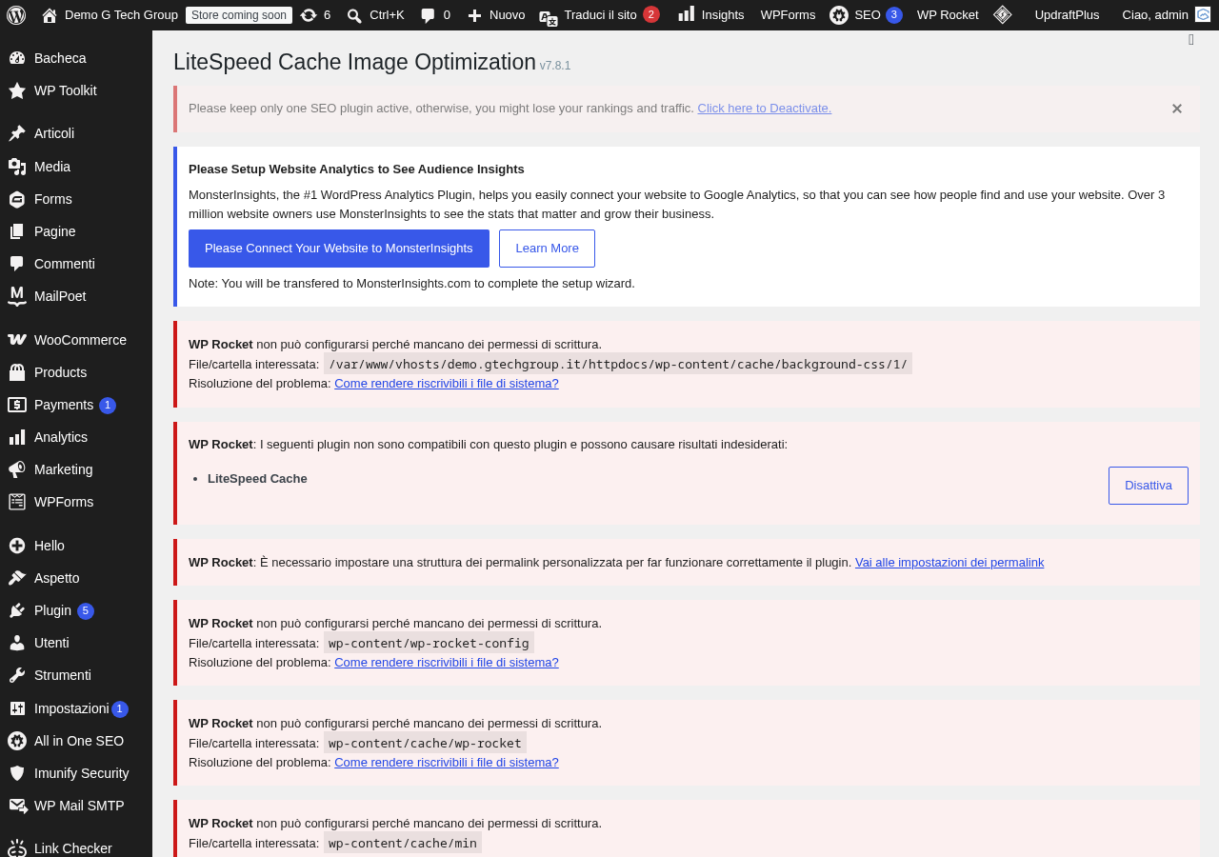
Task: Open Vai alle impostazioni dei permalink link
Action: tap(949, 563)
